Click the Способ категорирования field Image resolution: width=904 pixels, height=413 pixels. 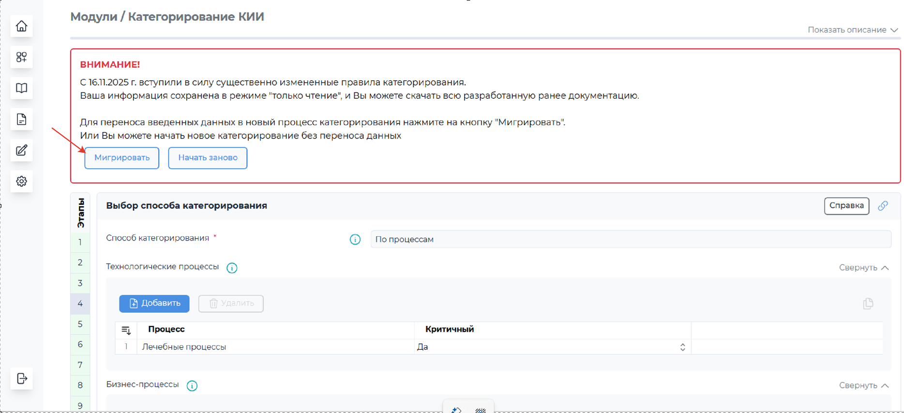pos(630,239)
